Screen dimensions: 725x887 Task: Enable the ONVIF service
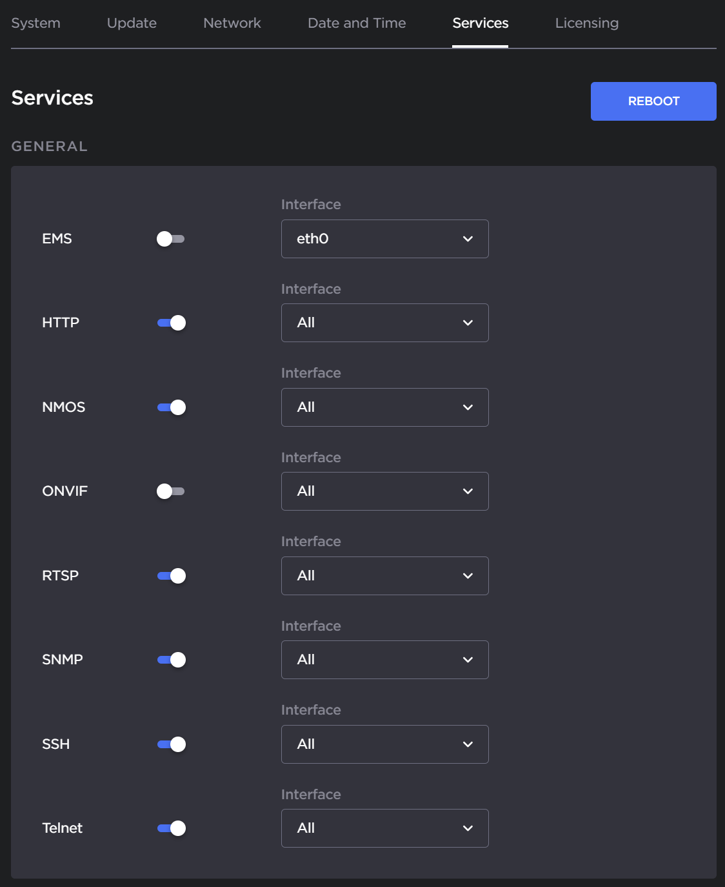pyautogui.click(x=171, y=491)
